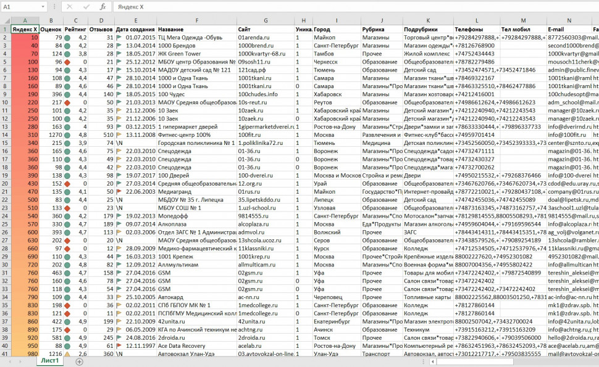The image size is (599, 367).
Task: Click yellow triangle icon in Автовокзал Улан-Удэ row
Action: click(x=67, y=354)
